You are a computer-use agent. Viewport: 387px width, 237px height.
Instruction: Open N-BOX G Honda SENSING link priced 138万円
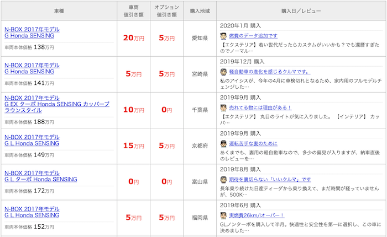click(32, 33)
